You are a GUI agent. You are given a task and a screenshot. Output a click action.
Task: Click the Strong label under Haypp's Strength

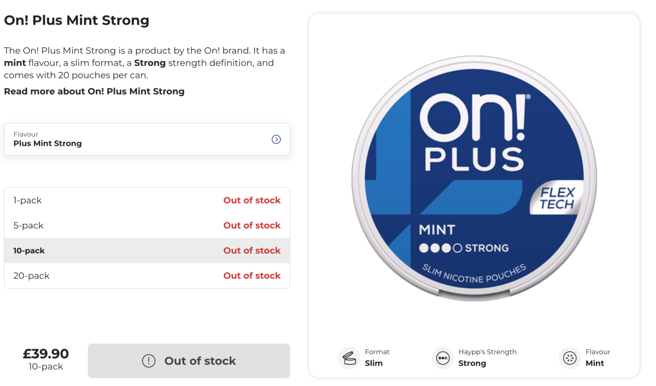(472, 363)
